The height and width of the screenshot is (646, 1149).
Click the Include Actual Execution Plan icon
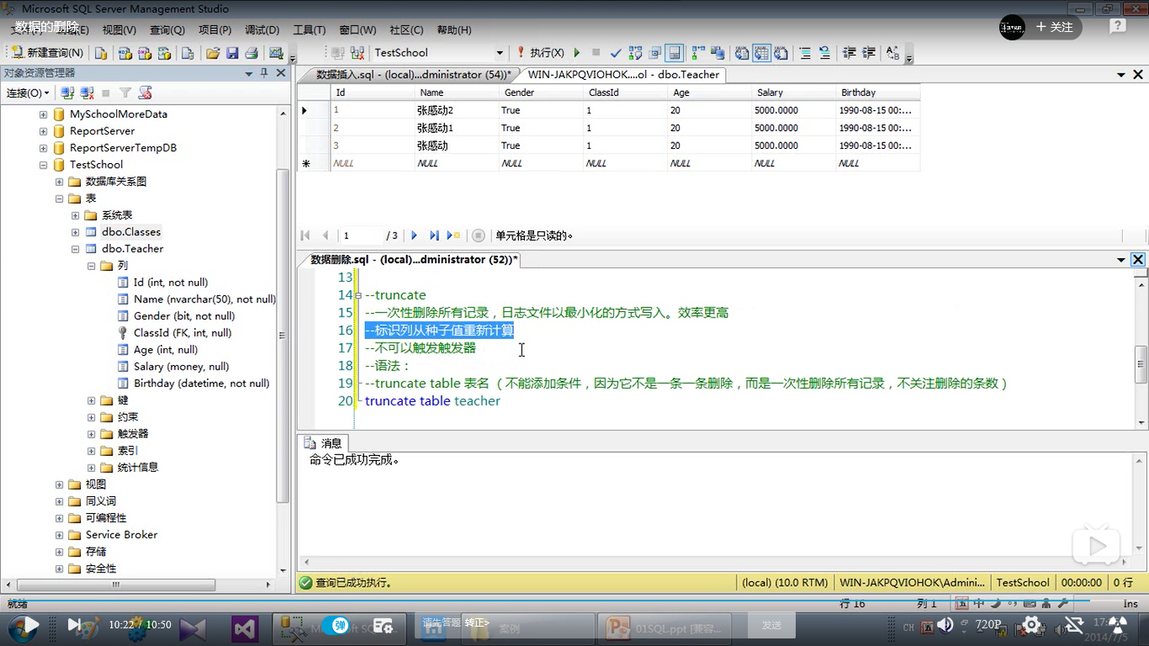698,52
